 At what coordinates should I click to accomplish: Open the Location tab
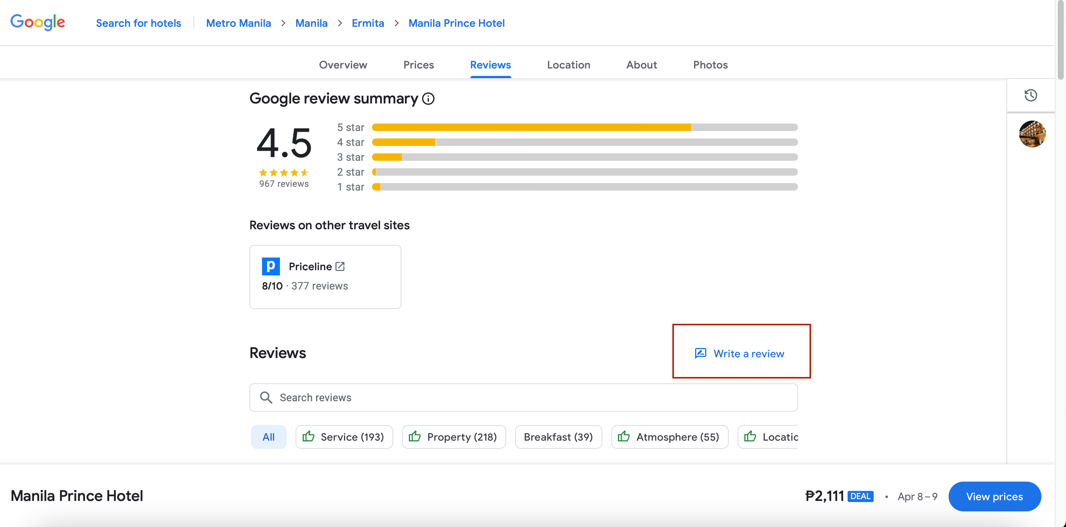(568, 65)
